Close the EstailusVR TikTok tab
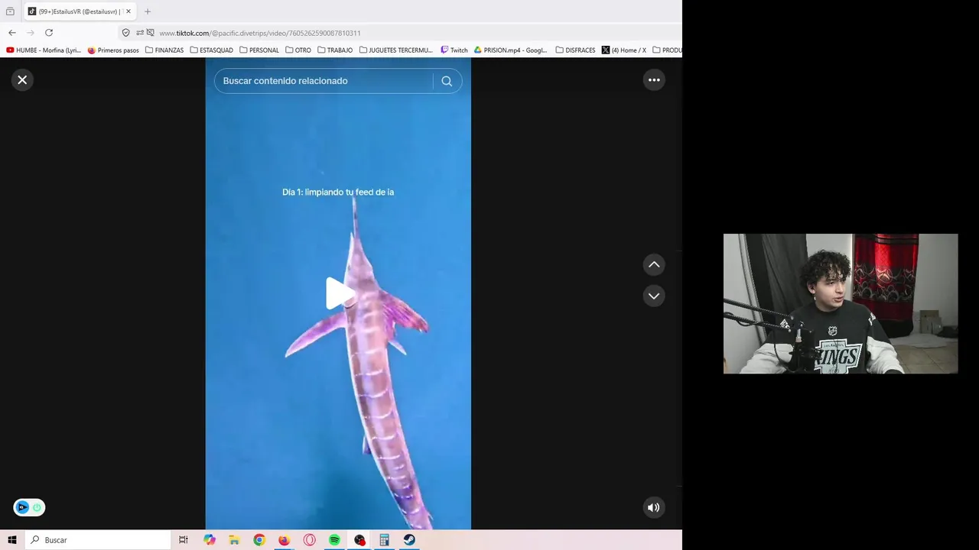Screen dimensions: 979x550 tap(128, 11)
